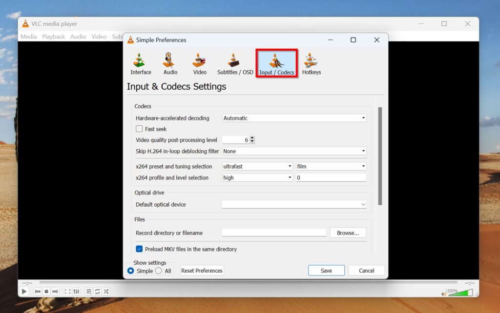This screenshot has height=313, width=500.
Task: Increase video quality post-processing level with stepper
Action: (x=252, y=138)
